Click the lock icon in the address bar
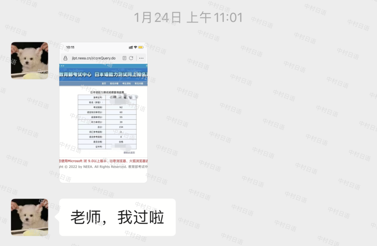The width and height of the screenshot is (377, 246). coord(65,58)
